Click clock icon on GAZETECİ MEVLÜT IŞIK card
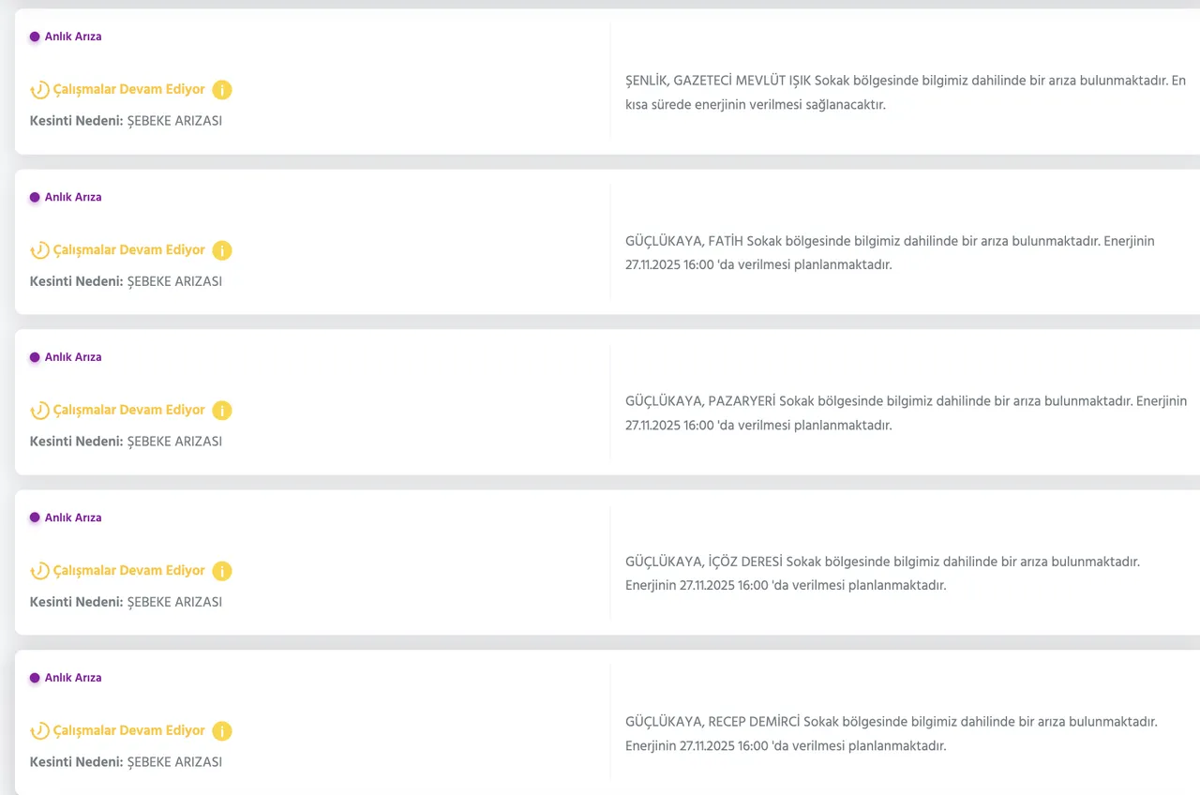 pos(39,90)
